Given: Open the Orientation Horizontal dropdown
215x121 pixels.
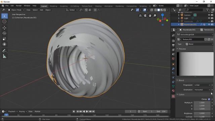Looking at the screenshot, I should pyautogui.click(x=202, y=90).
